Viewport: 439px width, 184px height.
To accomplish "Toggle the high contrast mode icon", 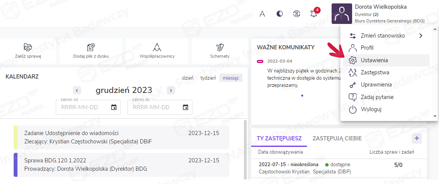I will [280, 14].
